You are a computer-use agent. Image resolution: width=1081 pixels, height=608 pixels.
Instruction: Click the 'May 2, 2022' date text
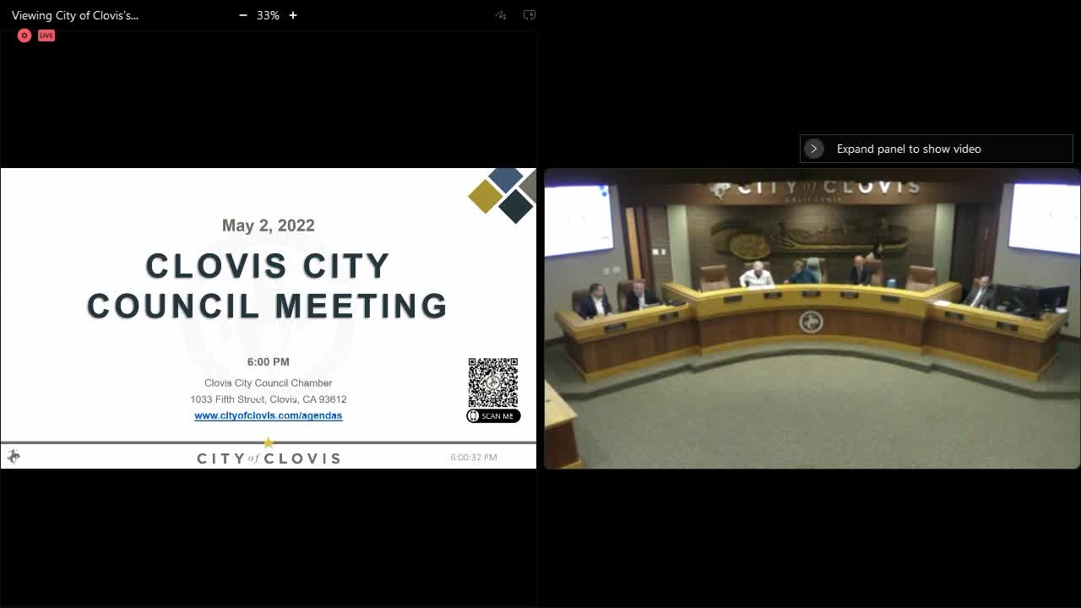pos(269,225)
